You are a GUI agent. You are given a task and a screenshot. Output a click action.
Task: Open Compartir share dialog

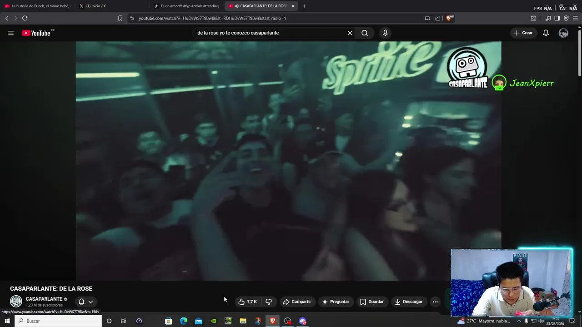point(297,302)
